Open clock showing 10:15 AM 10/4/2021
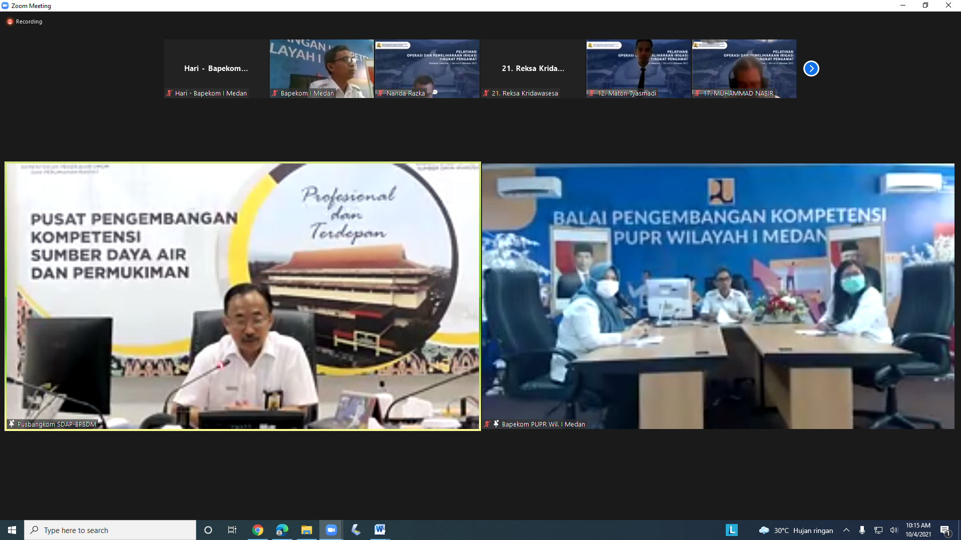This screenshot has width=961, height=540. (918, 530)
